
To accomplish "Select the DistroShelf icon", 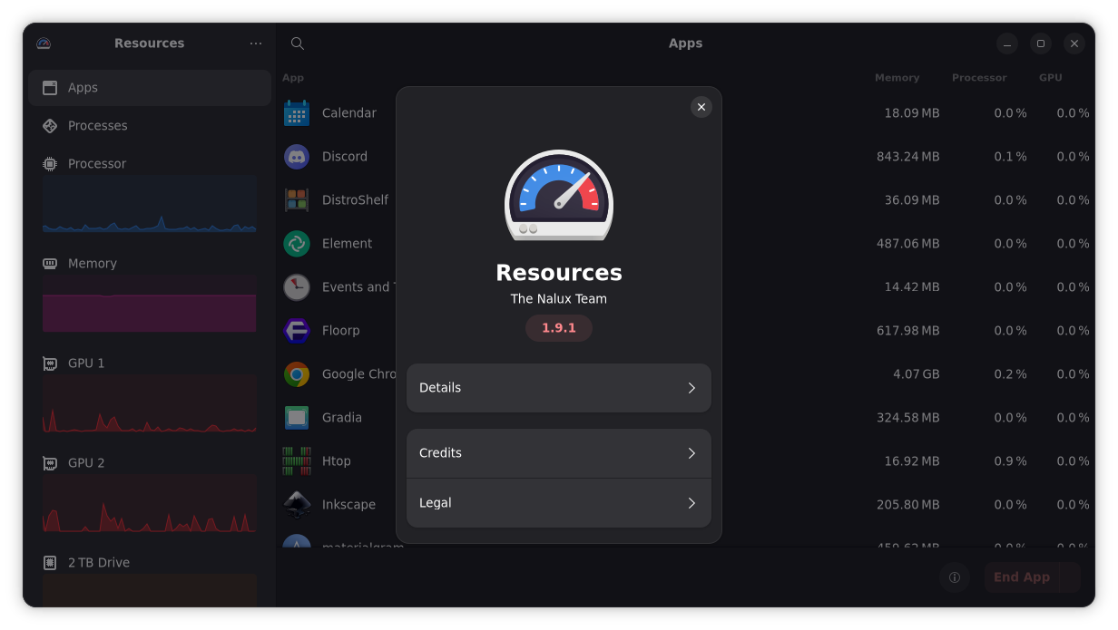I will point(296,199).
